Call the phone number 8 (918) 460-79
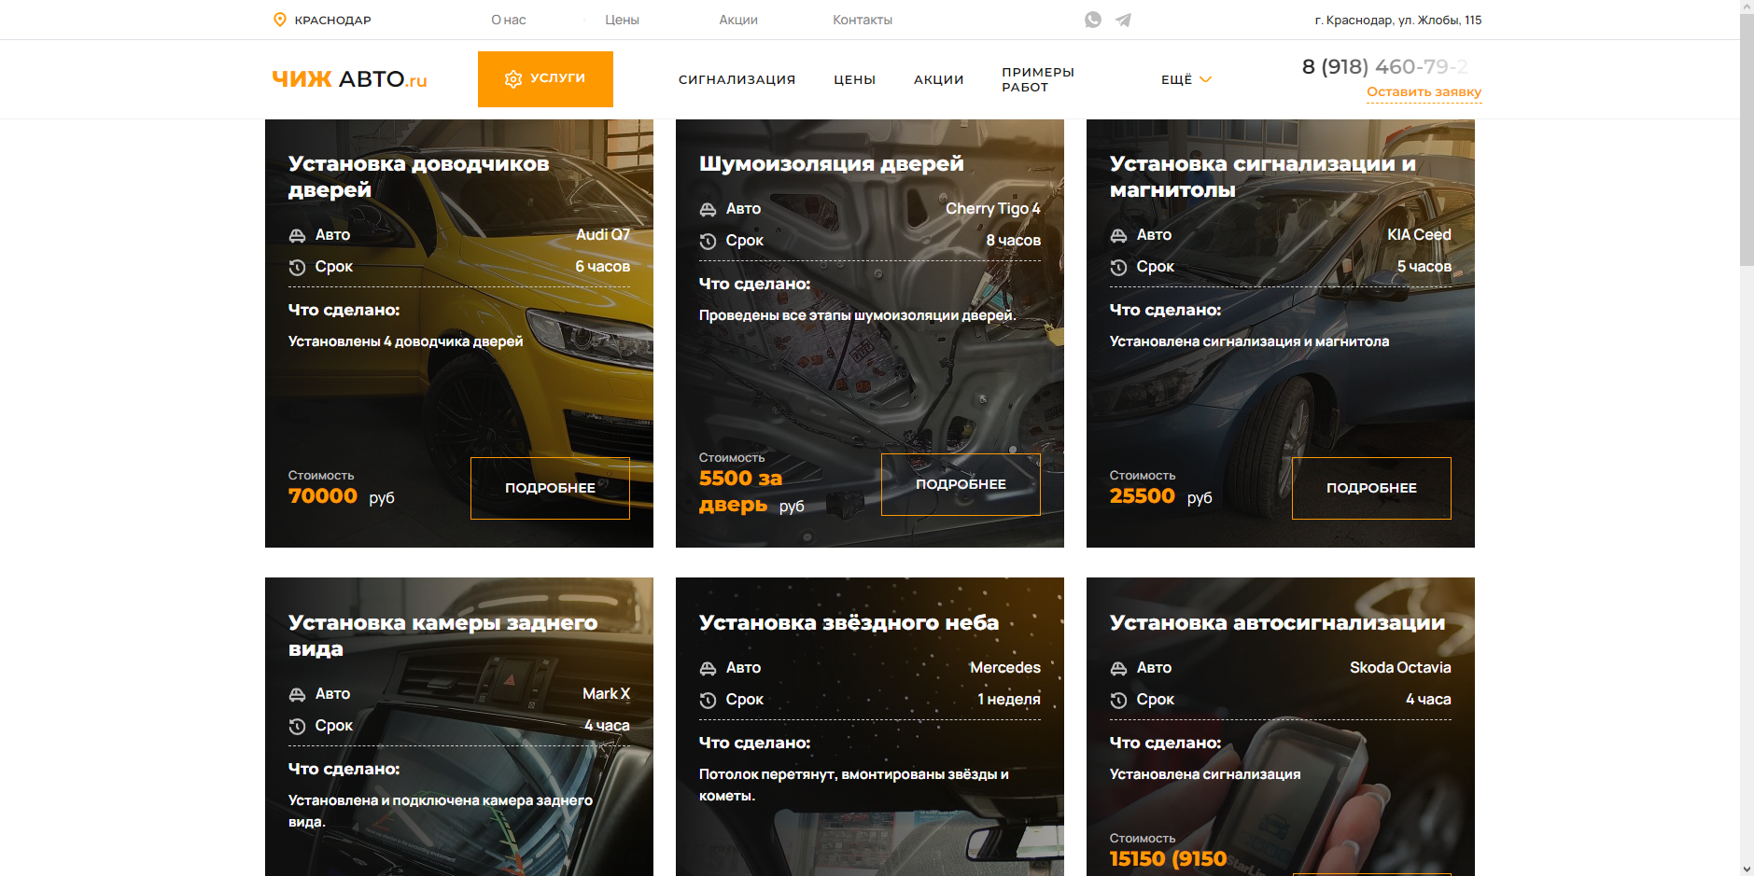 click(1384, 66)
